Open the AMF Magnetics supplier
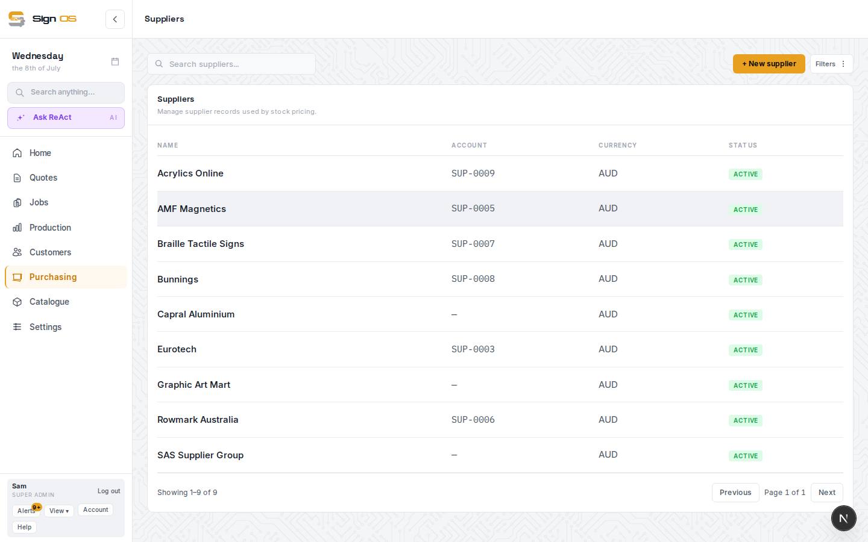The height and width of the screenshot is (542, 868). coord(500,209)
